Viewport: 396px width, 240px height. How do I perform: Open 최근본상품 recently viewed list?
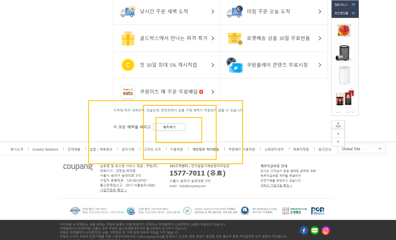click(345, 13)
